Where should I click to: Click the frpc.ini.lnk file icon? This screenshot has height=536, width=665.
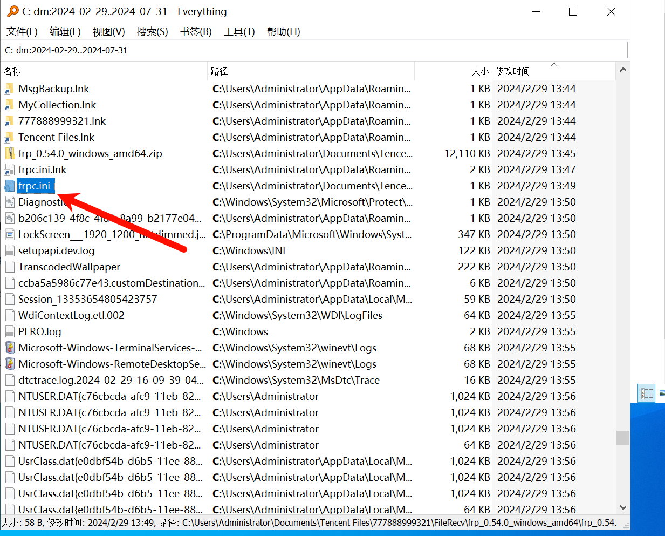click(9, 170)
